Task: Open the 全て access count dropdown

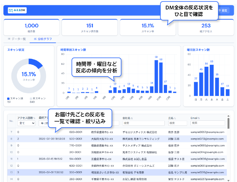Action: pyautogui.click(x=26, y=123)
